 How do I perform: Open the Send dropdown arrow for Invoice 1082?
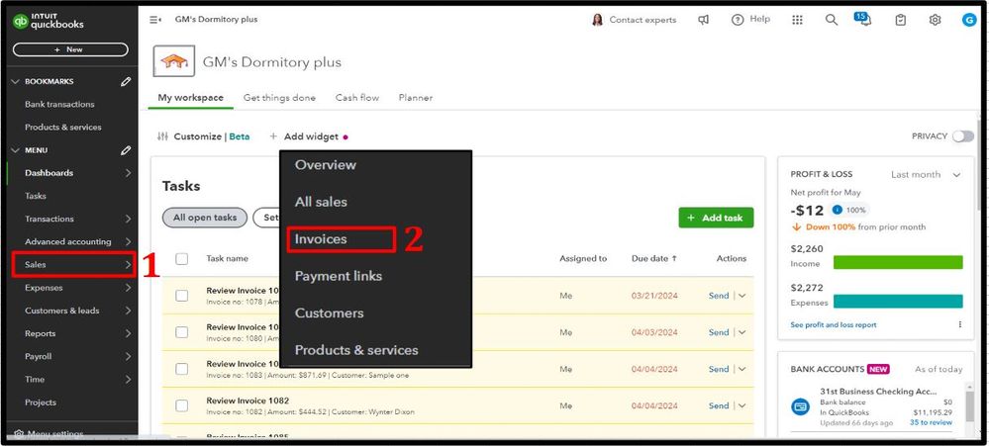742,405
